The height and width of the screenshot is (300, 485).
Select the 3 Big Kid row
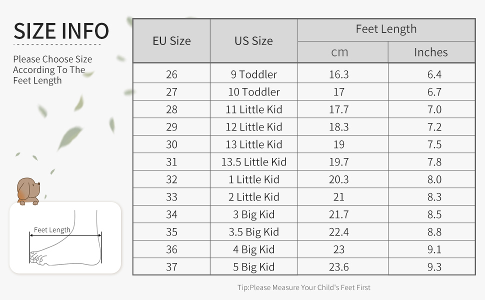(304, 214)
